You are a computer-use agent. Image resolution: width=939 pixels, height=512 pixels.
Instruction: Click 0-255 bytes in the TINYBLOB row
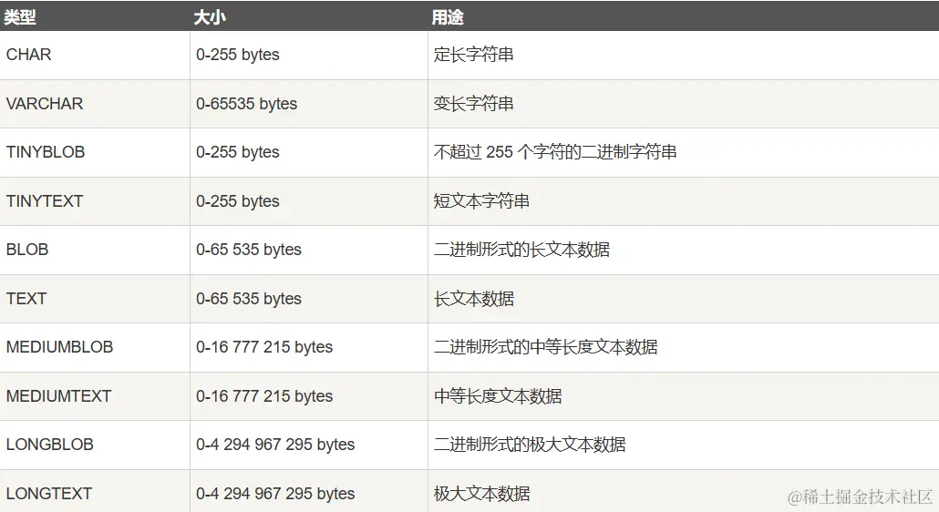click(x=238, y=152)
